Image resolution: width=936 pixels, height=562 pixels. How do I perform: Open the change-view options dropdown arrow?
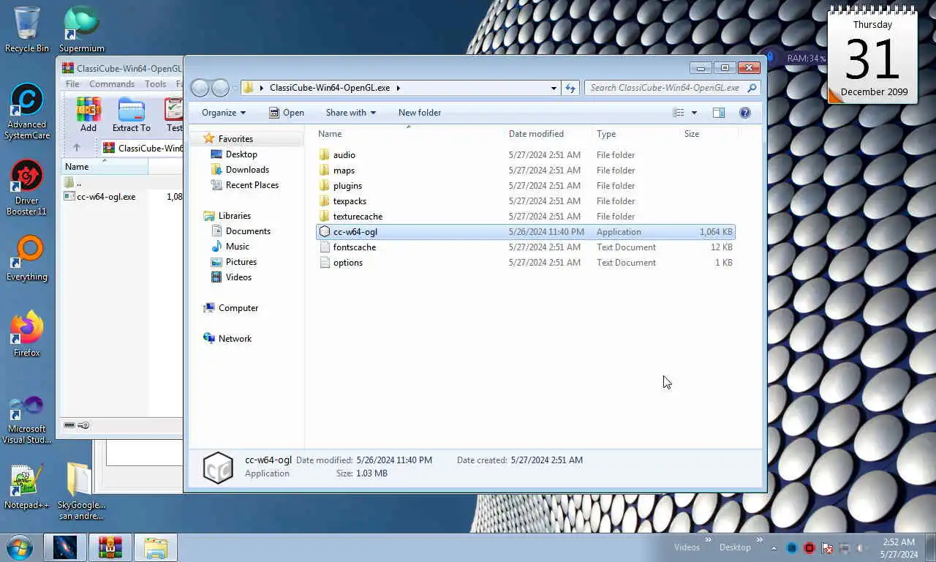(694, 113)
